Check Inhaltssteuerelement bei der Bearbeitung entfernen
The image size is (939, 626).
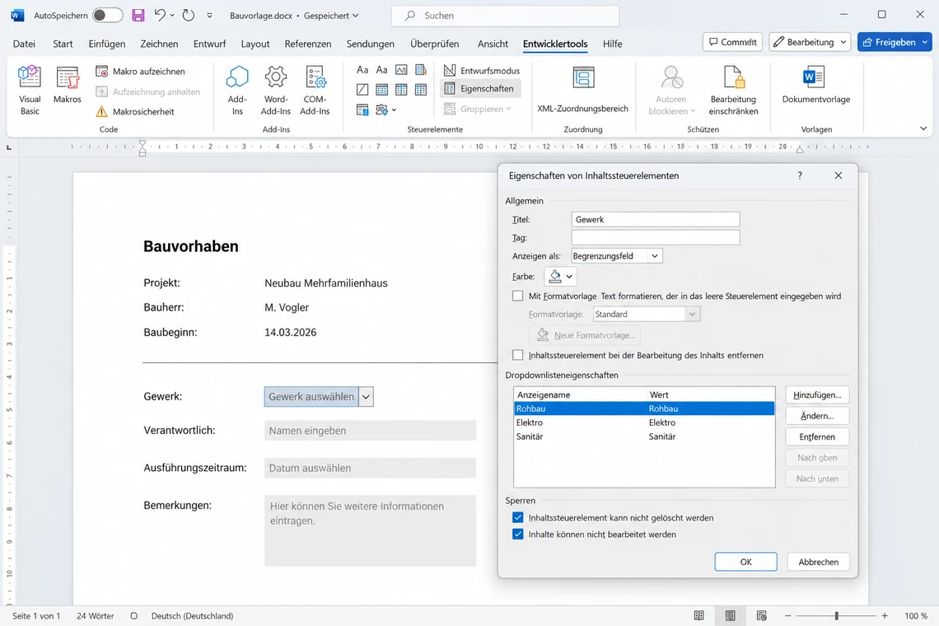pyautogui.click(x=518, y=355)
